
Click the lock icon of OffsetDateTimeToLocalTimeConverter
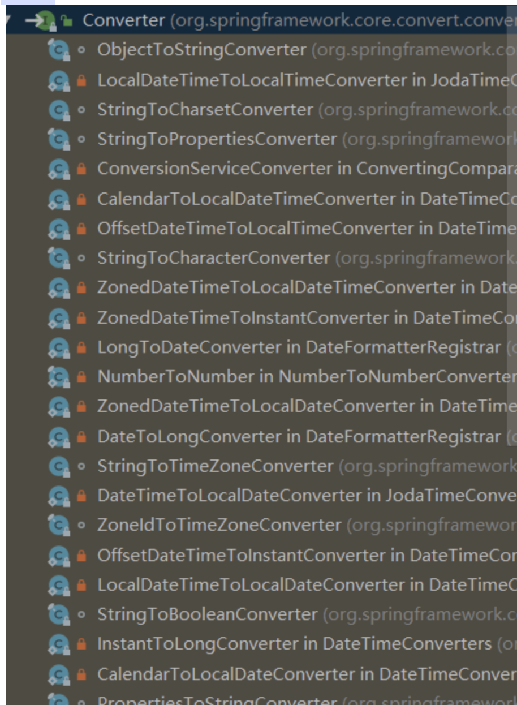[81, 229]
